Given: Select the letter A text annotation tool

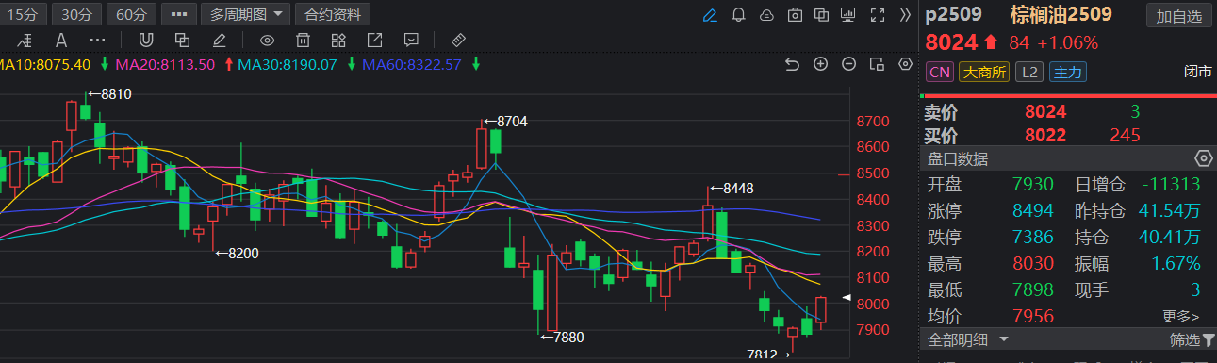Looking at the screenshot, I should (x=61, y=41).
